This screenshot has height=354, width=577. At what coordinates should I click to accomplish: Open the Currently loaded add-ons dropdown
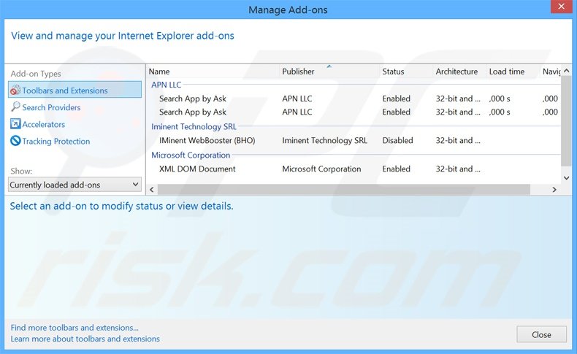[74, 185]
